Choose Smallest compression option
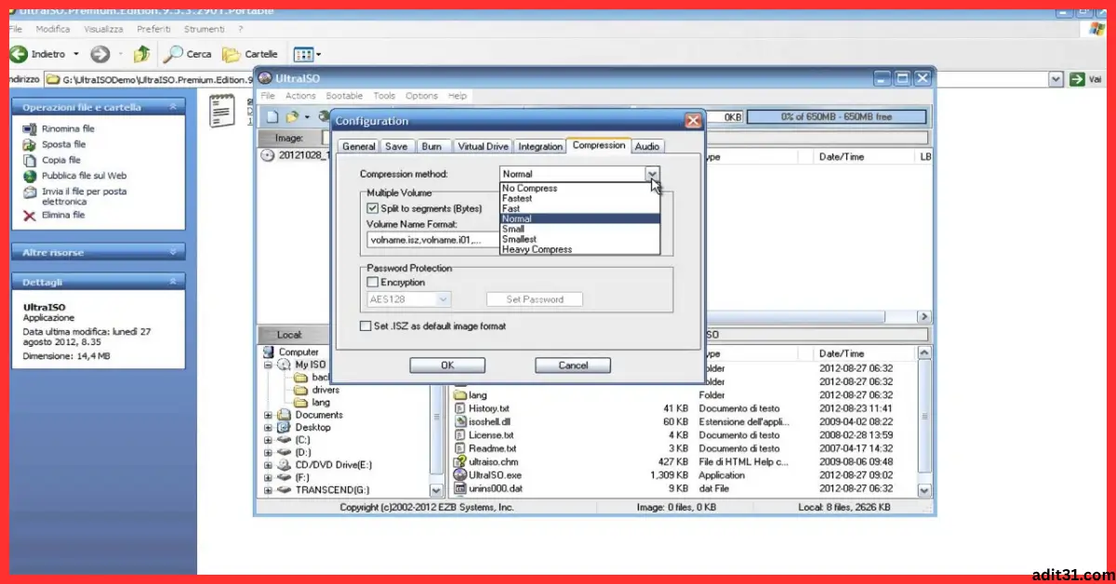 pos(579,240)
